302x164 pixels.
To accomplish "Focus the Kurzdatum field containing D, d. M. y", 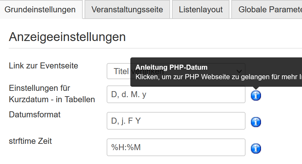I will (176, 94).
